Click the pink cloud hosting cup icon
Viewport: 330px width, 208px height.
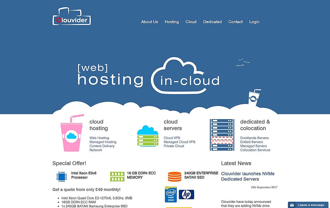71,133
